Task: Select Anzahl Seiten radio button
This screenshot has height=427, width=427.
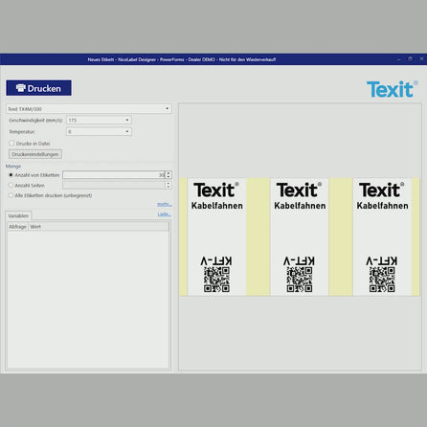Action: (x=11, y=185)
